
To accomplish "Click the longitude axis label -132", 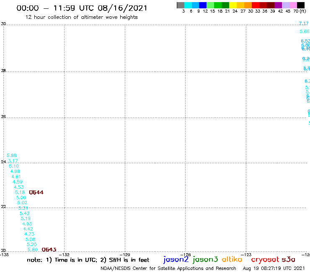I will pyautogui.click(x=64, y=255).
